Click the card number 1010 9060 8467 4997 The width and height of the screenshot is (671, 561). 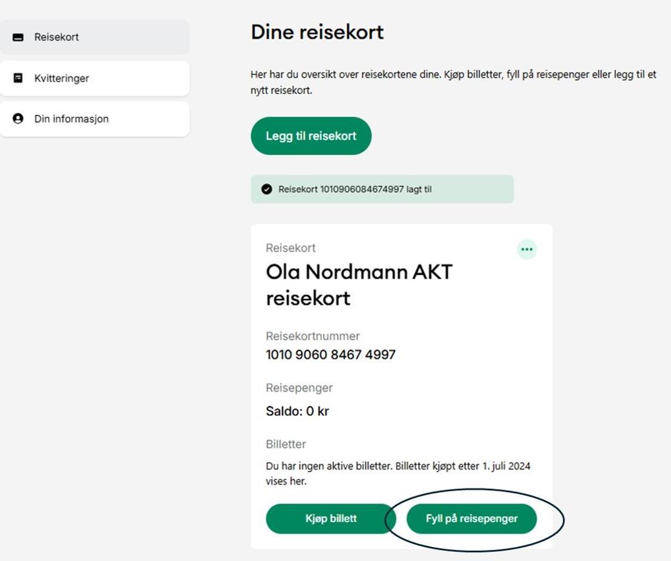click(330, 355)
